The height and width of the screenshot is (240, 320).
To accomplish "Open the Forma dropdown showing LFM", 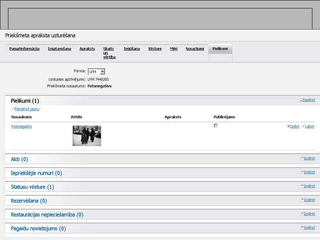I will click(96, 72).
